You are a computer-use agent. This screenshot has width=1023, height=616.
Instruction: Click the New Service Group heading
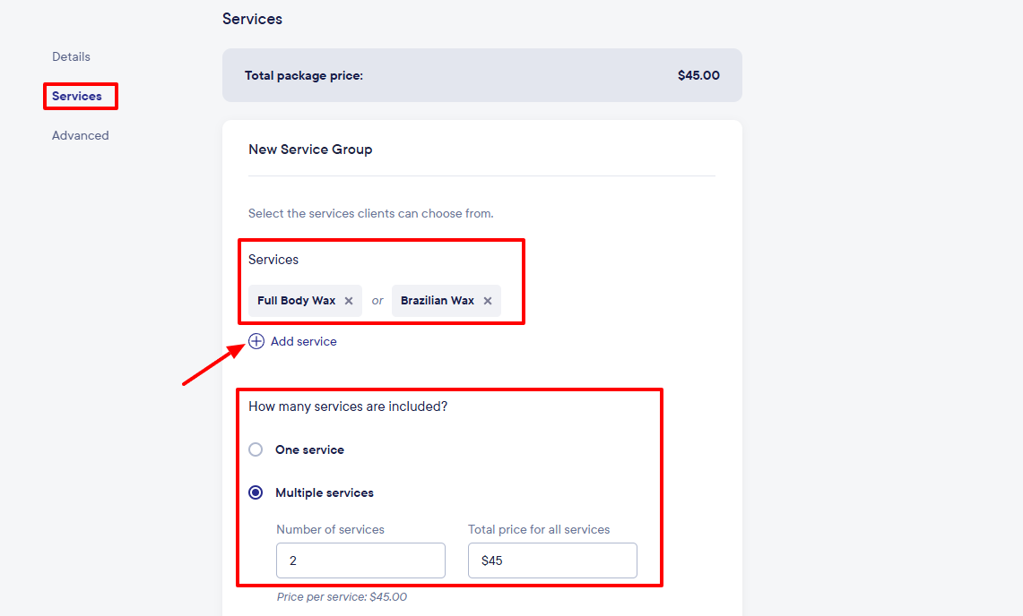click(x=310, y=150)
